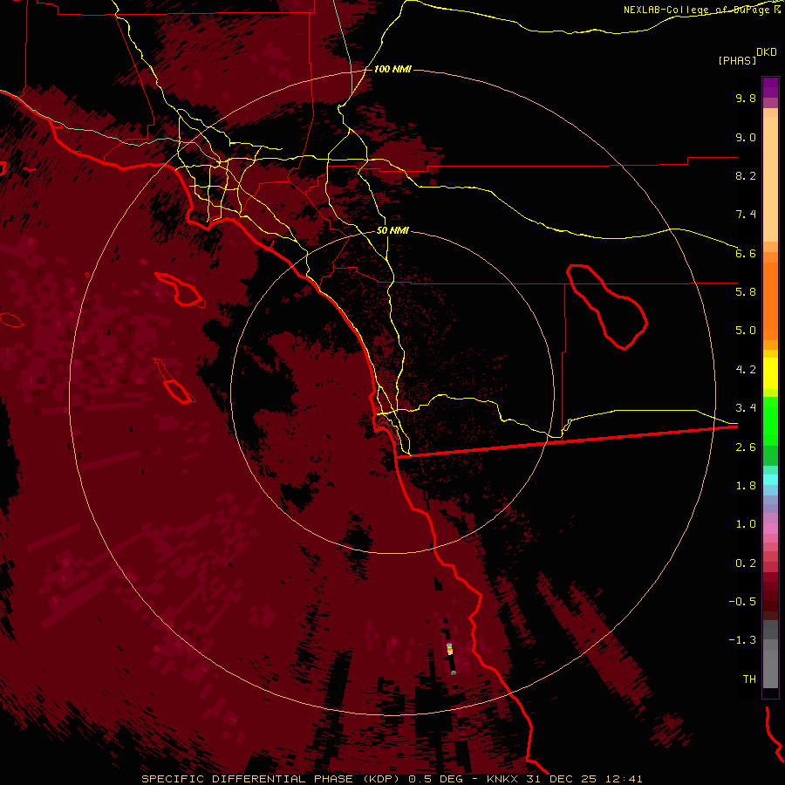Click the 7.4 scale label
The image size is (785, 785).
coord(746,215)
